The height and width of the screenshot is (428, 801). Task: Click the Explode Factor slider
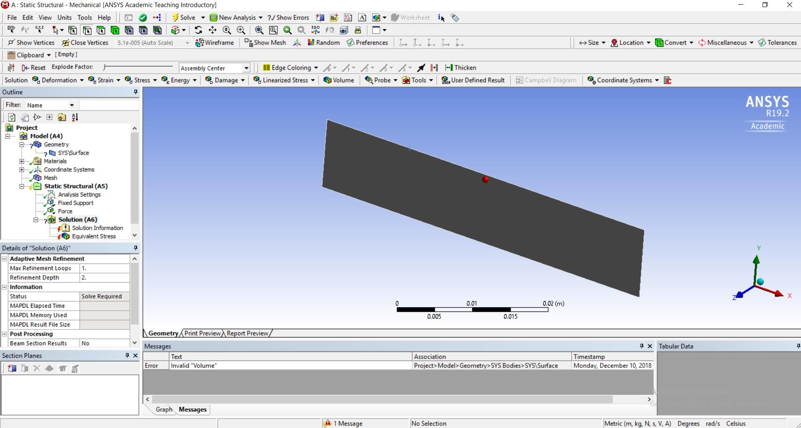tap(138, 67)
